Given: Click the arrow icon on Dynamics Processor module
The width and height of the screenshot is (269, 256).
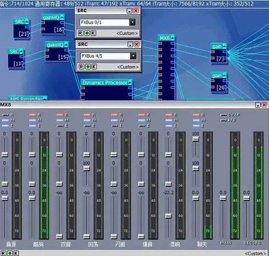Looking at the screenshot, I should [130, 82].
